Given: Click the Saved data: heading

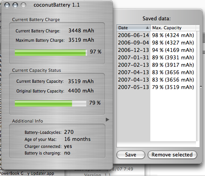Looking at the screenshot, I should [x=157, y=18].
